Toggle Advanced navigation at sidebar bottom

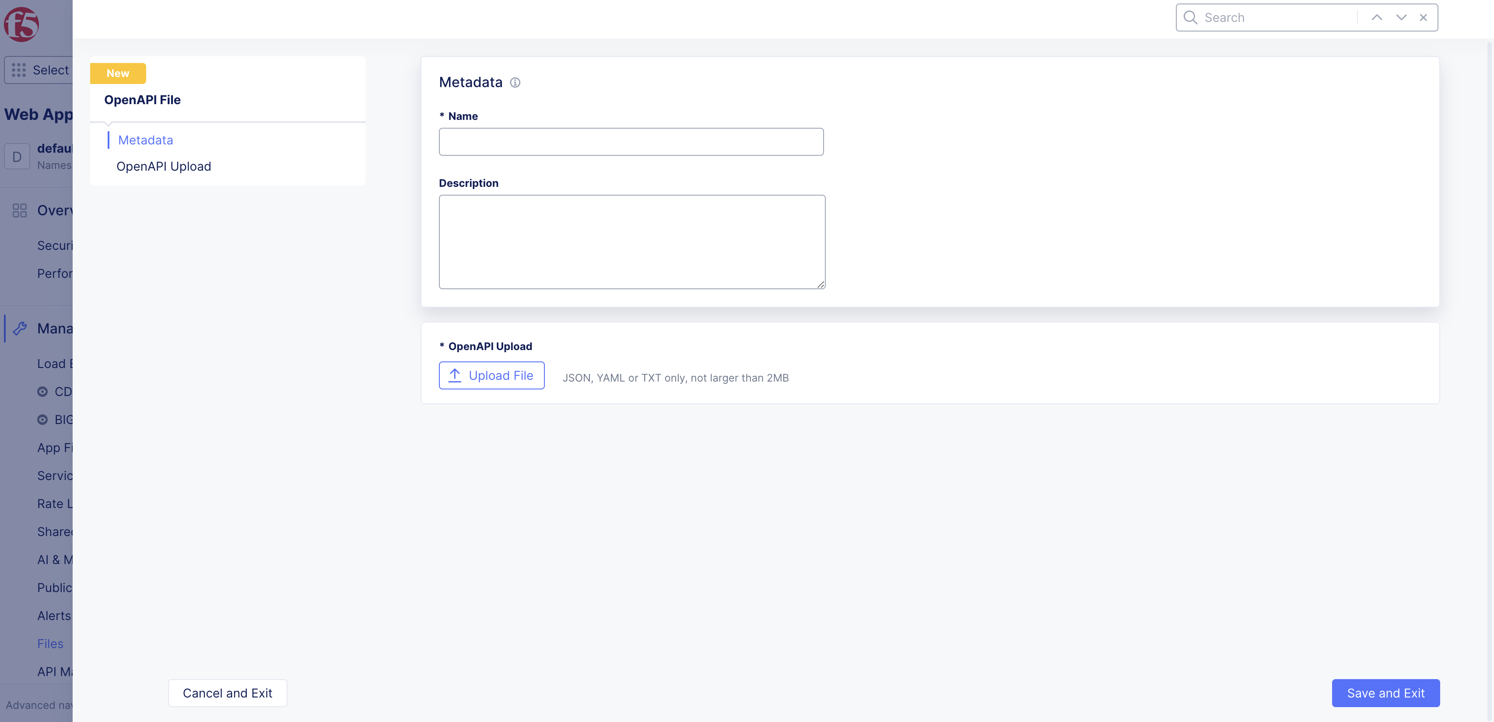point(38,705)
